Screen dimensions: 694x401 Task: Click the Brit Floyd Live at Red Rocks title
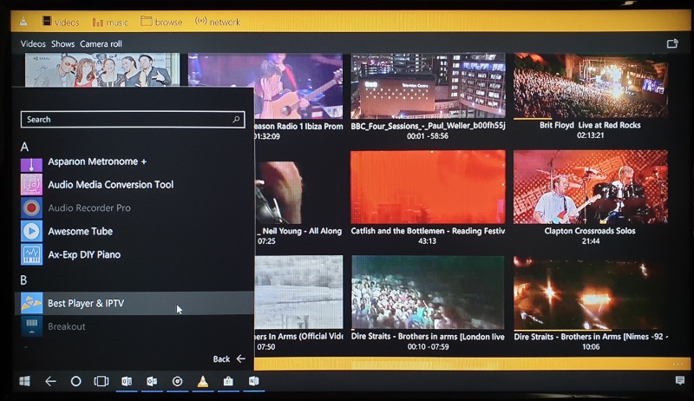(590, 125)
